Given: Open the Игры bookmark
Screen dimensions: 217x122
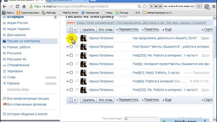Looking at the screenshot, I should tap(107, 13).
